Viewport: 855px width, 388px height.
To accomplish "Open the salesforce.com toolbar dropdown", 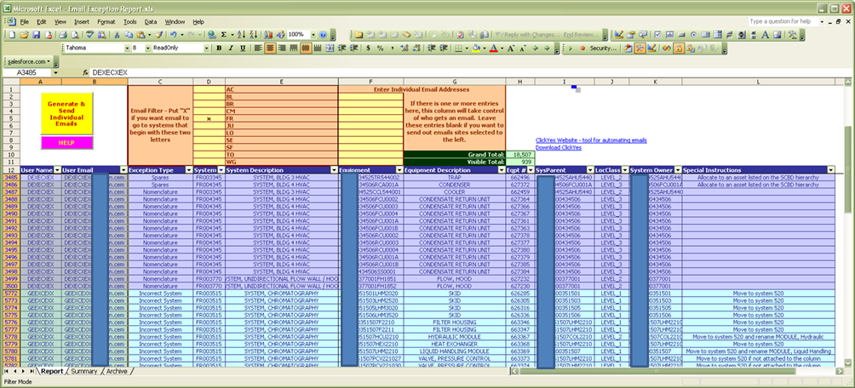I will click(28, 61).
